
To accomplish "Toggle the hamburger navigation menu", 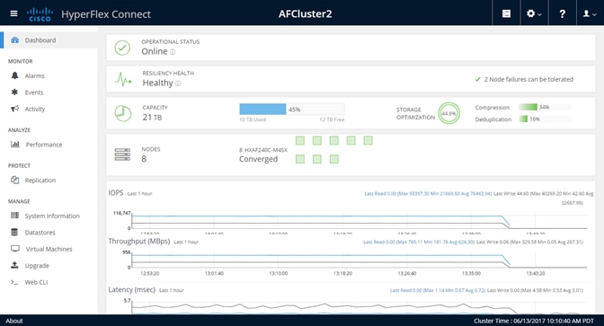I will tap(13, 13).
